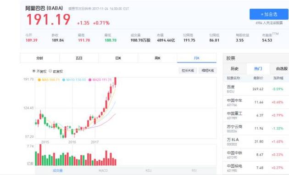The height and width of the screenshot is (175, 289).
Task: Select the 不复权 radio button
Action: tap(34, 71)
